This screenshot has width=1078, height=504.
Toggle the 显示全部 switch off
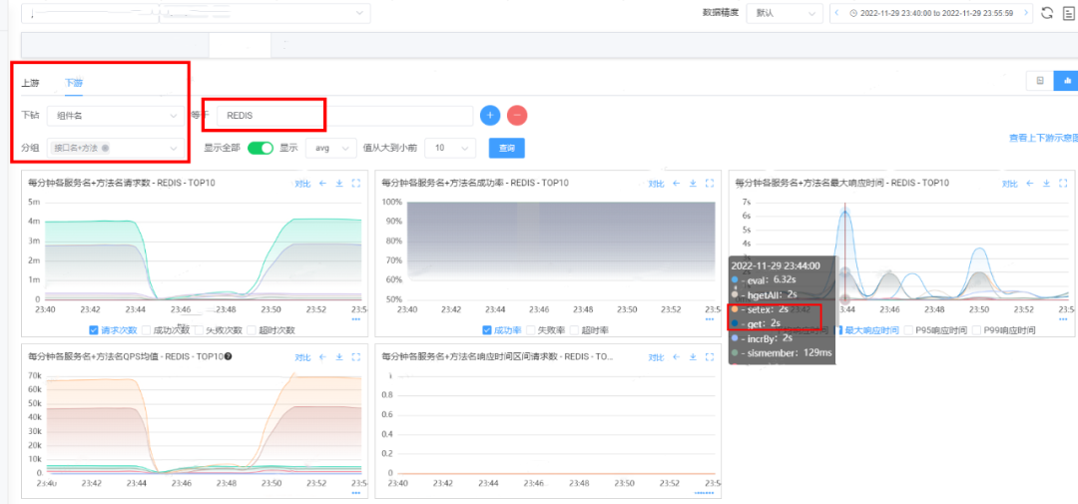coord(261,148)
